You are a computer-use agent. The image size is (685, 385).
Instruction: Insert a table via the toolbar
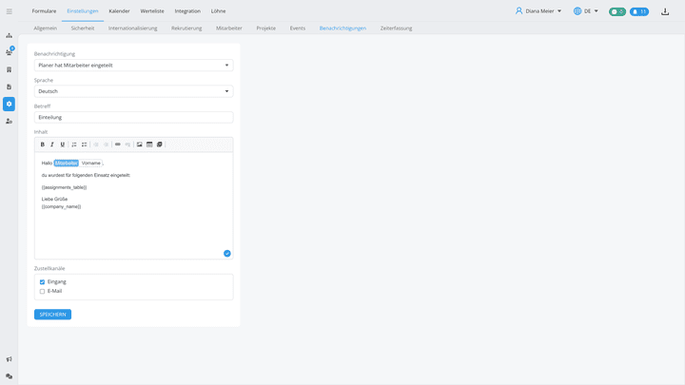[149, 144]
